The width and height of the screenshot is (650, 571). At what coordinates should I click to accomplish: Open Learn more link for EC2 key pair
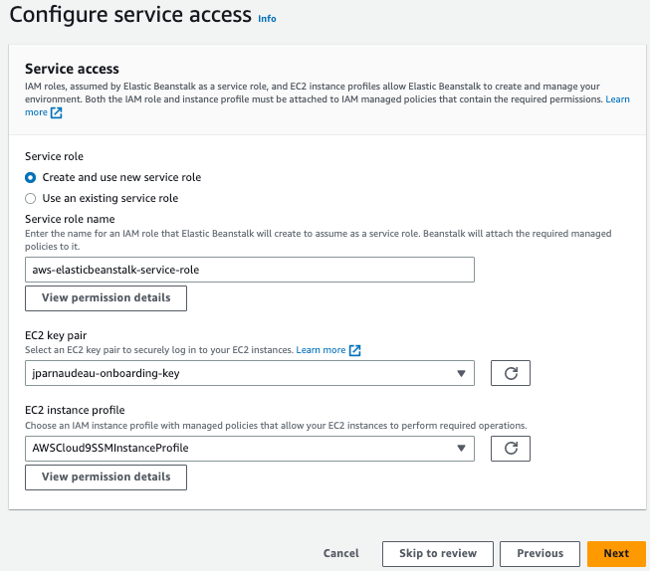[321, 350]
